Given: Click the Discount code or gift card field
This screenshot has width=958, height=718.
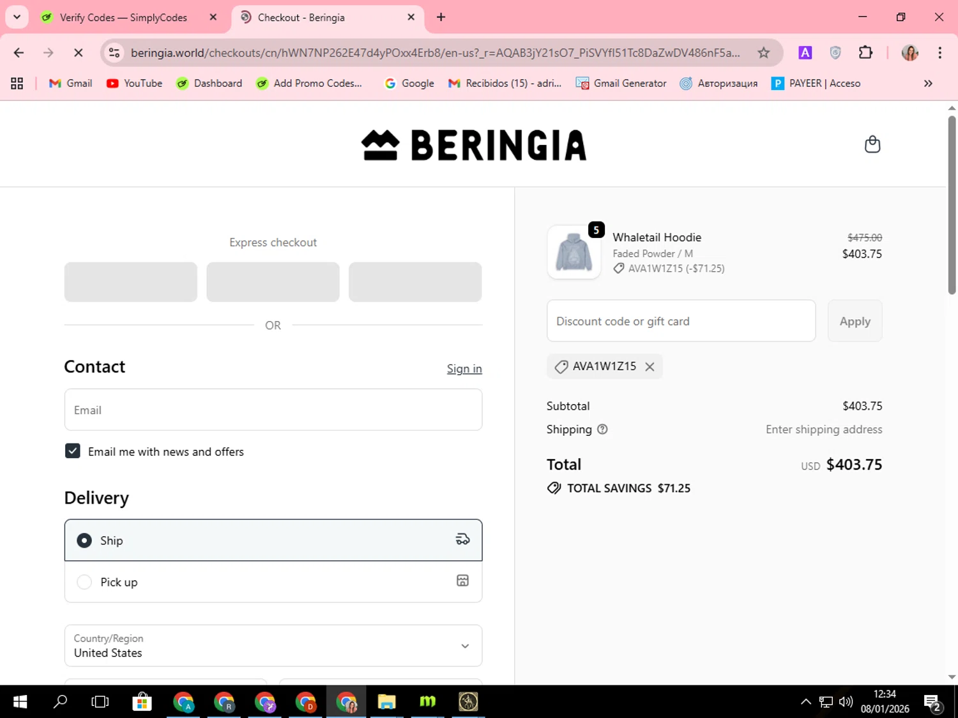Looking at the screenshot, I should point(681,321).
